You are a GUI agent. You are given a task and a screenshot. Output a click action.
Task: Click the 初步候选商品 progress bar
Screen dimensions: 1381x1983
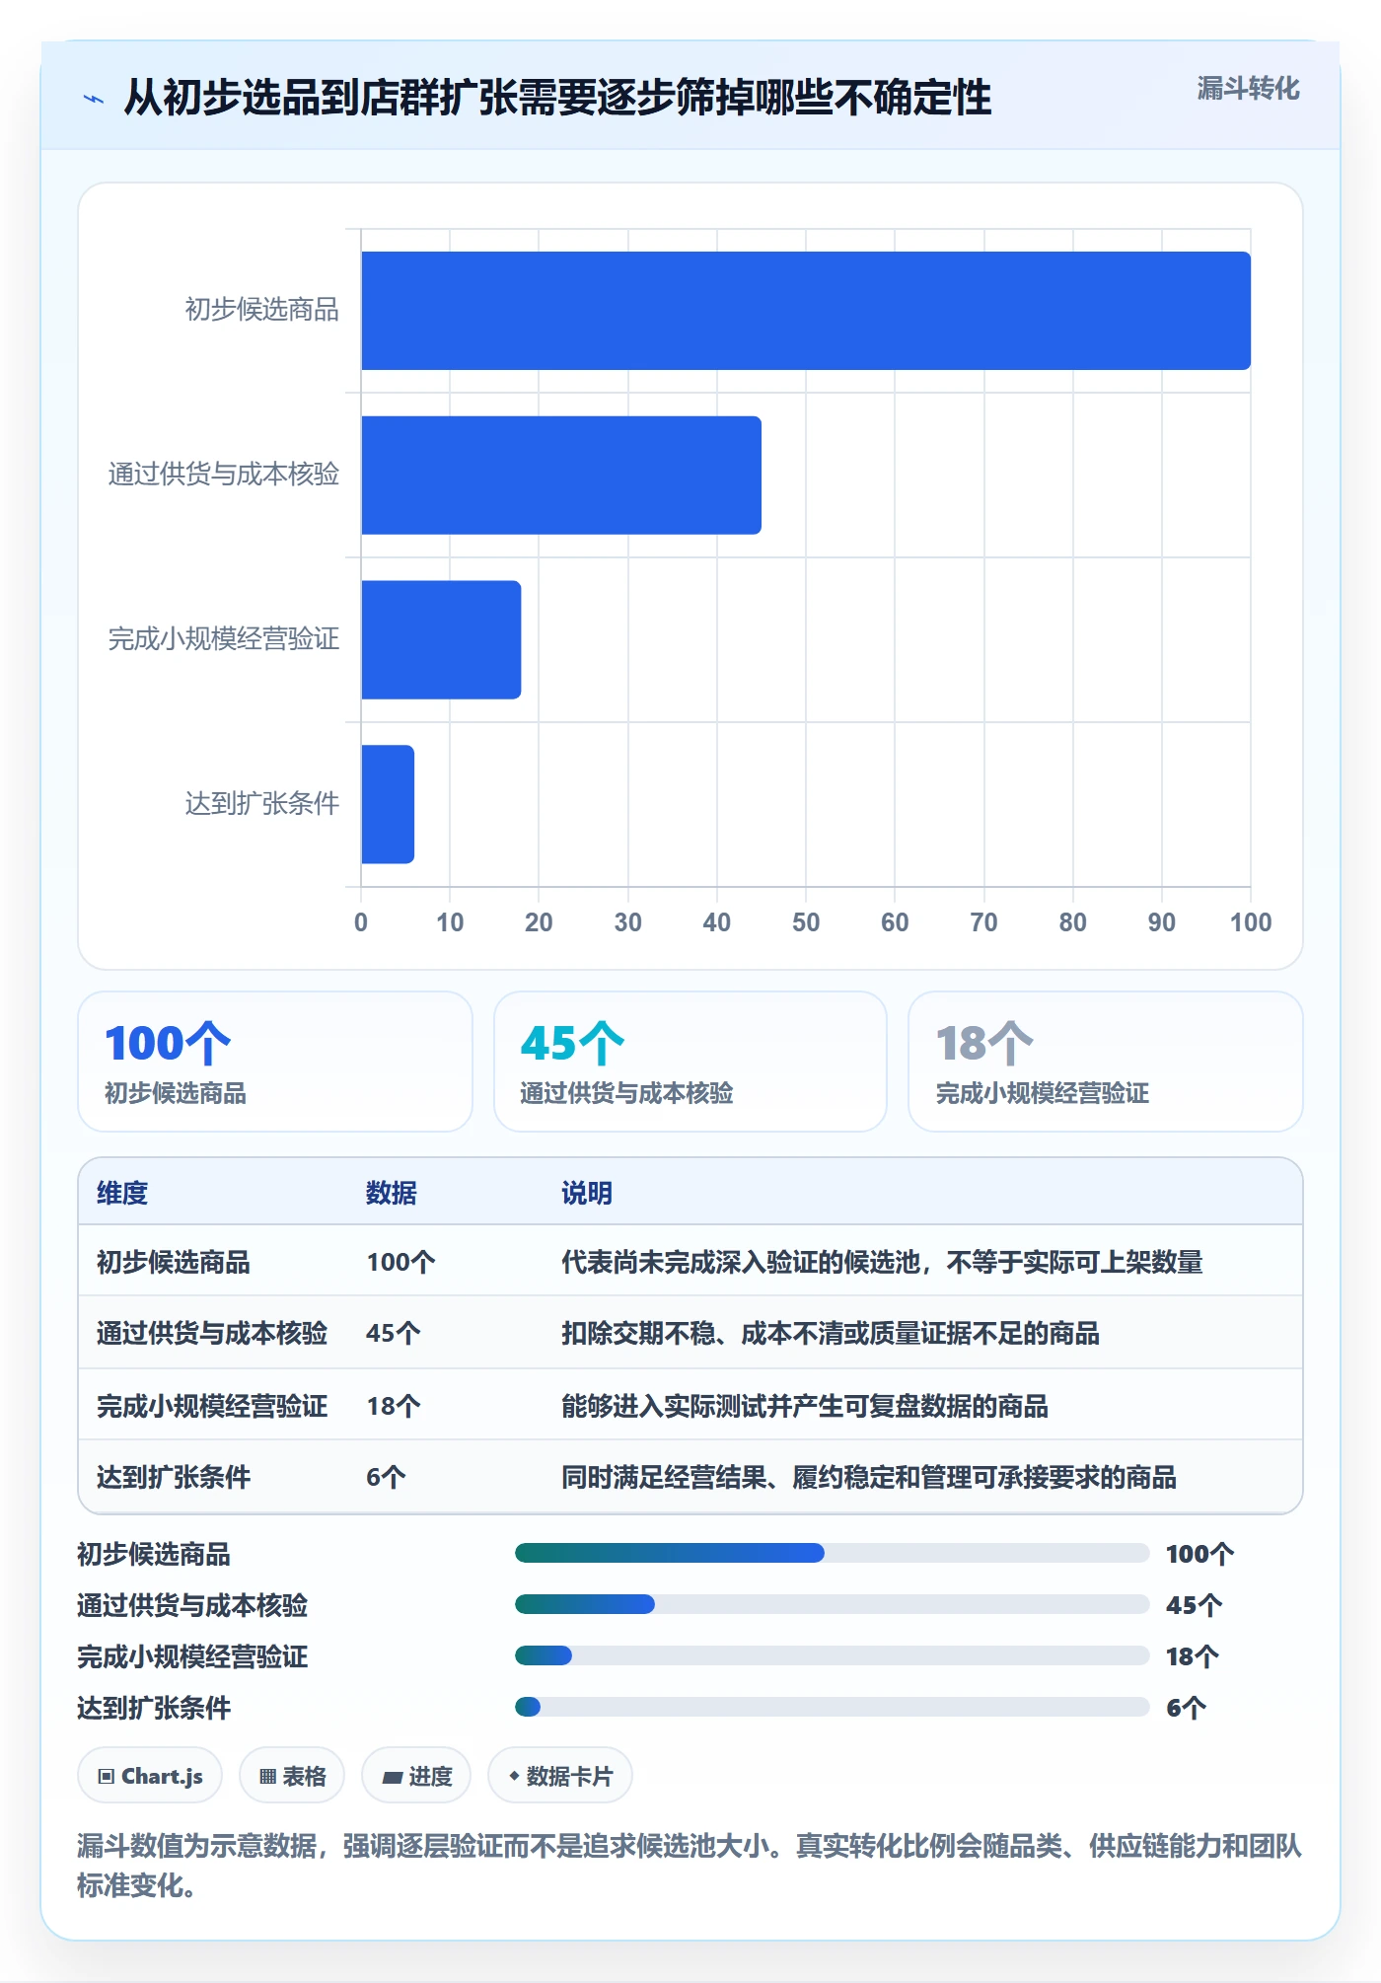(x=832, y=1553)
